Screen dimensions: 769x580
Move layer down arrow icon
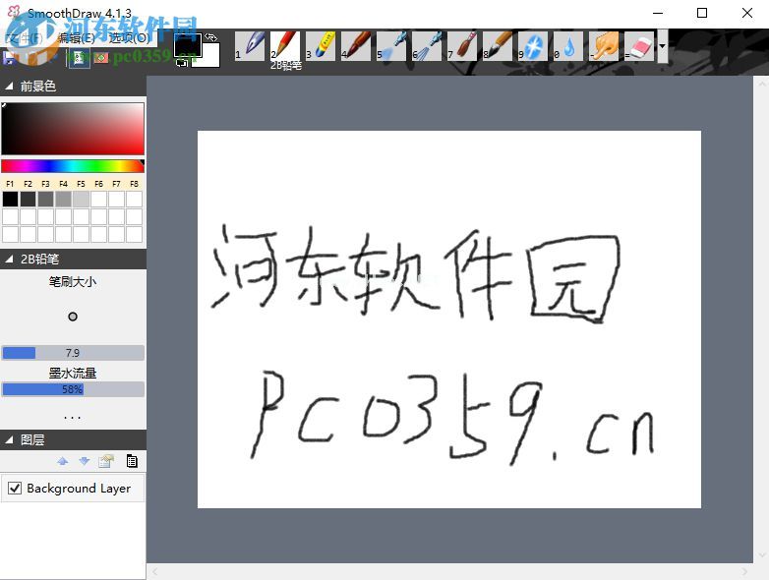[85, 461]
